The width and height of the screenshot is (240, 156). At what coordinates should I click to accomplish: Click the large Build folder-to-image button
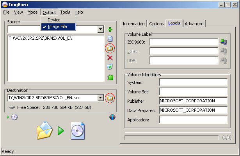(x=60, y=131)
